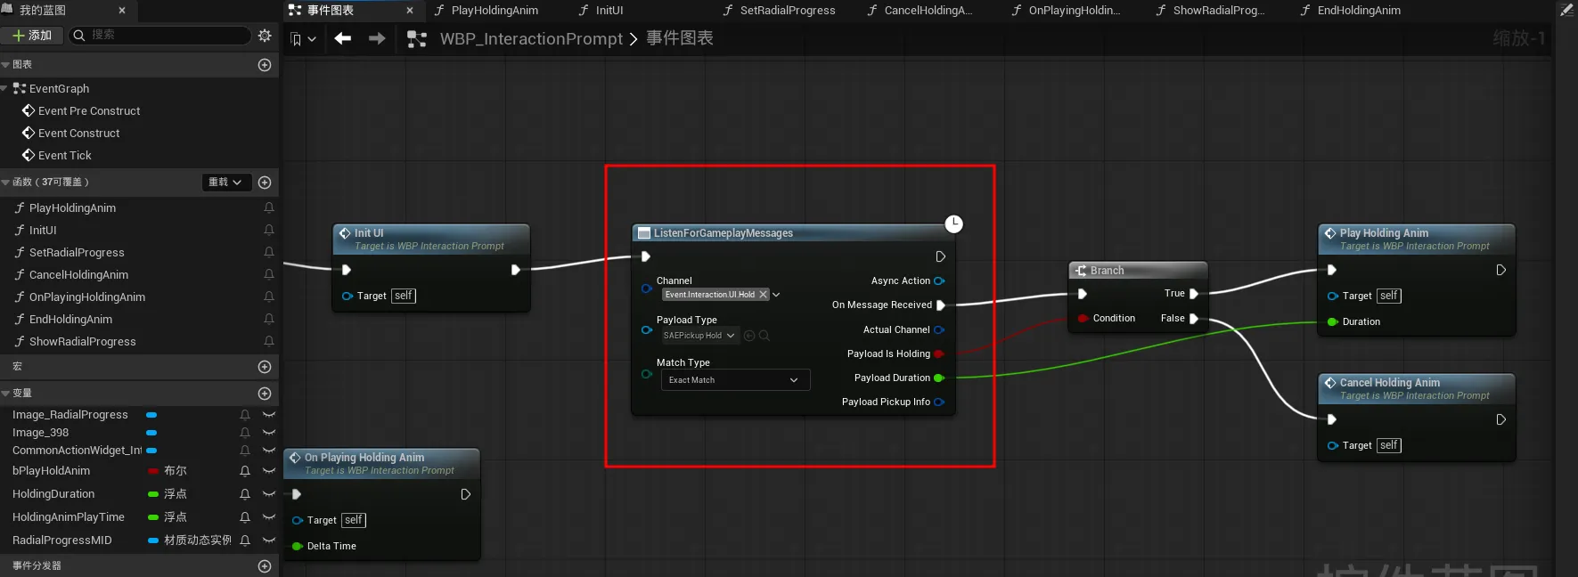Toggle the eye icon for HoldingDuration variable
Viewport: 1578px width, 577px height.
(269, 494)
